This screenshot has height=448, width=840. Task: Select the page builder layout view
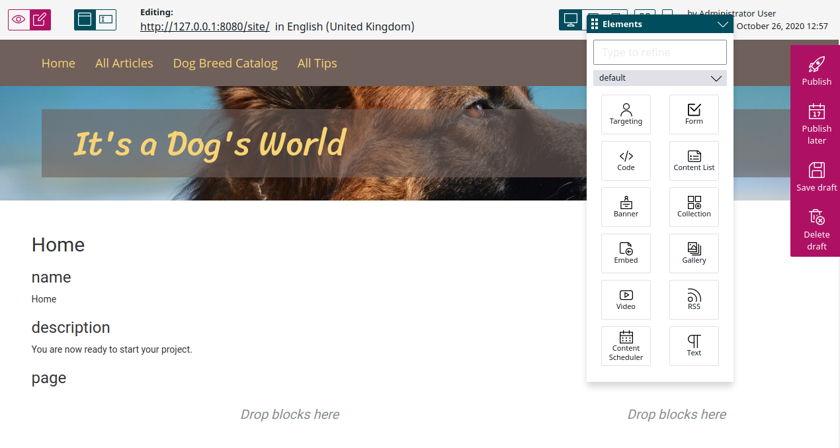click(85, 20)
